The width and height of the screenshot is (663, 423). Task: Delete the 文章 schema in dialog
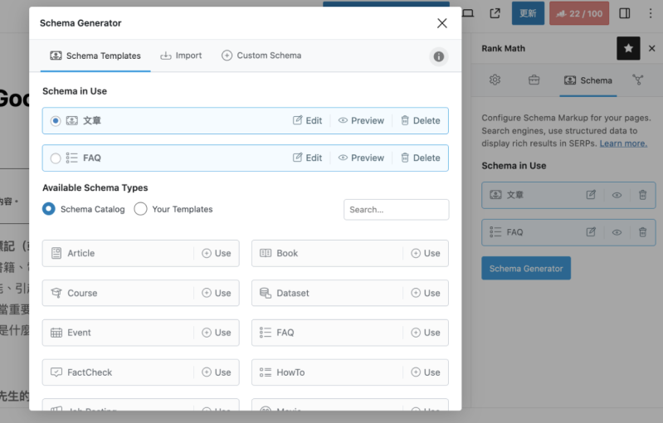(x=421, y=120)
